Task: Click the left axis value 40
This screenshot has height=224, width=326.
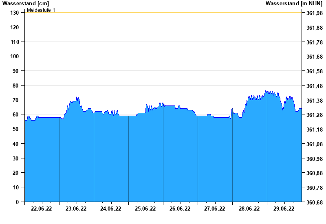Action: [x=15, y=144]
